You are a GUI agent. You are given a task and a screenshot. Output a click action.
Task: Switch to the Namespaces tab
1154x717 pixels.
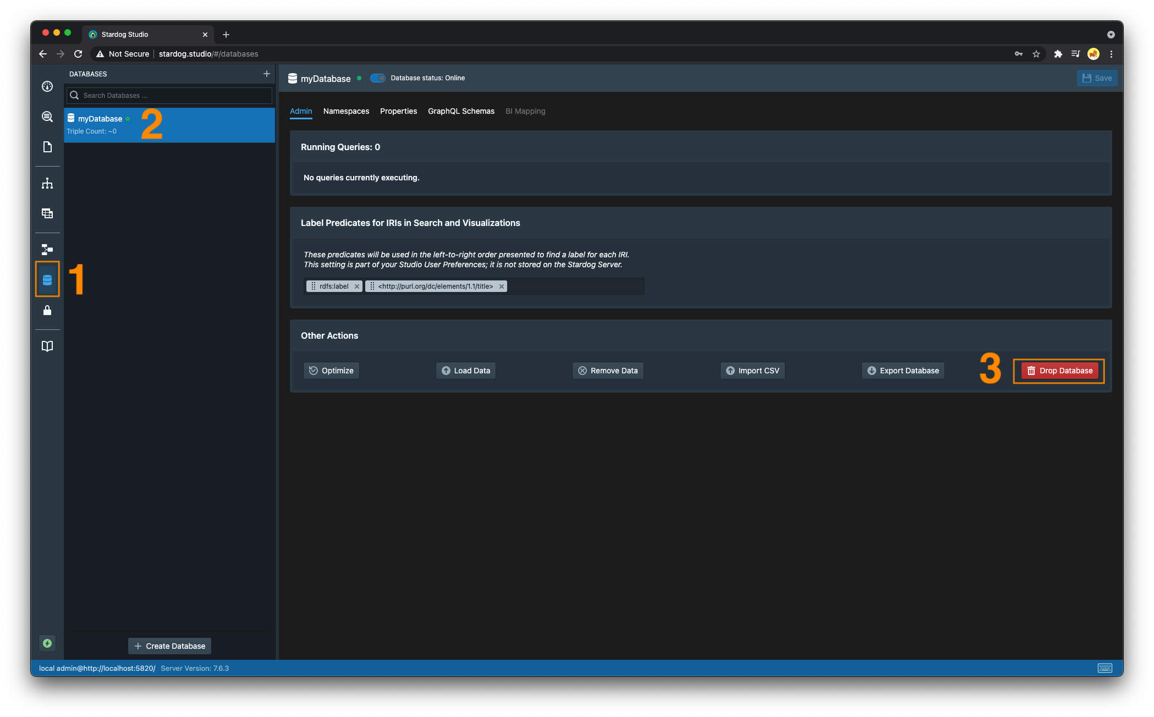(346, 111)
